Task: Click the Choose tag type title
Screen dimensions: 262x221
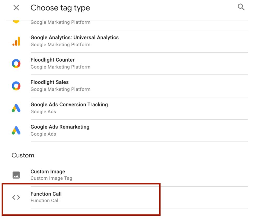Action: (60, 8)
